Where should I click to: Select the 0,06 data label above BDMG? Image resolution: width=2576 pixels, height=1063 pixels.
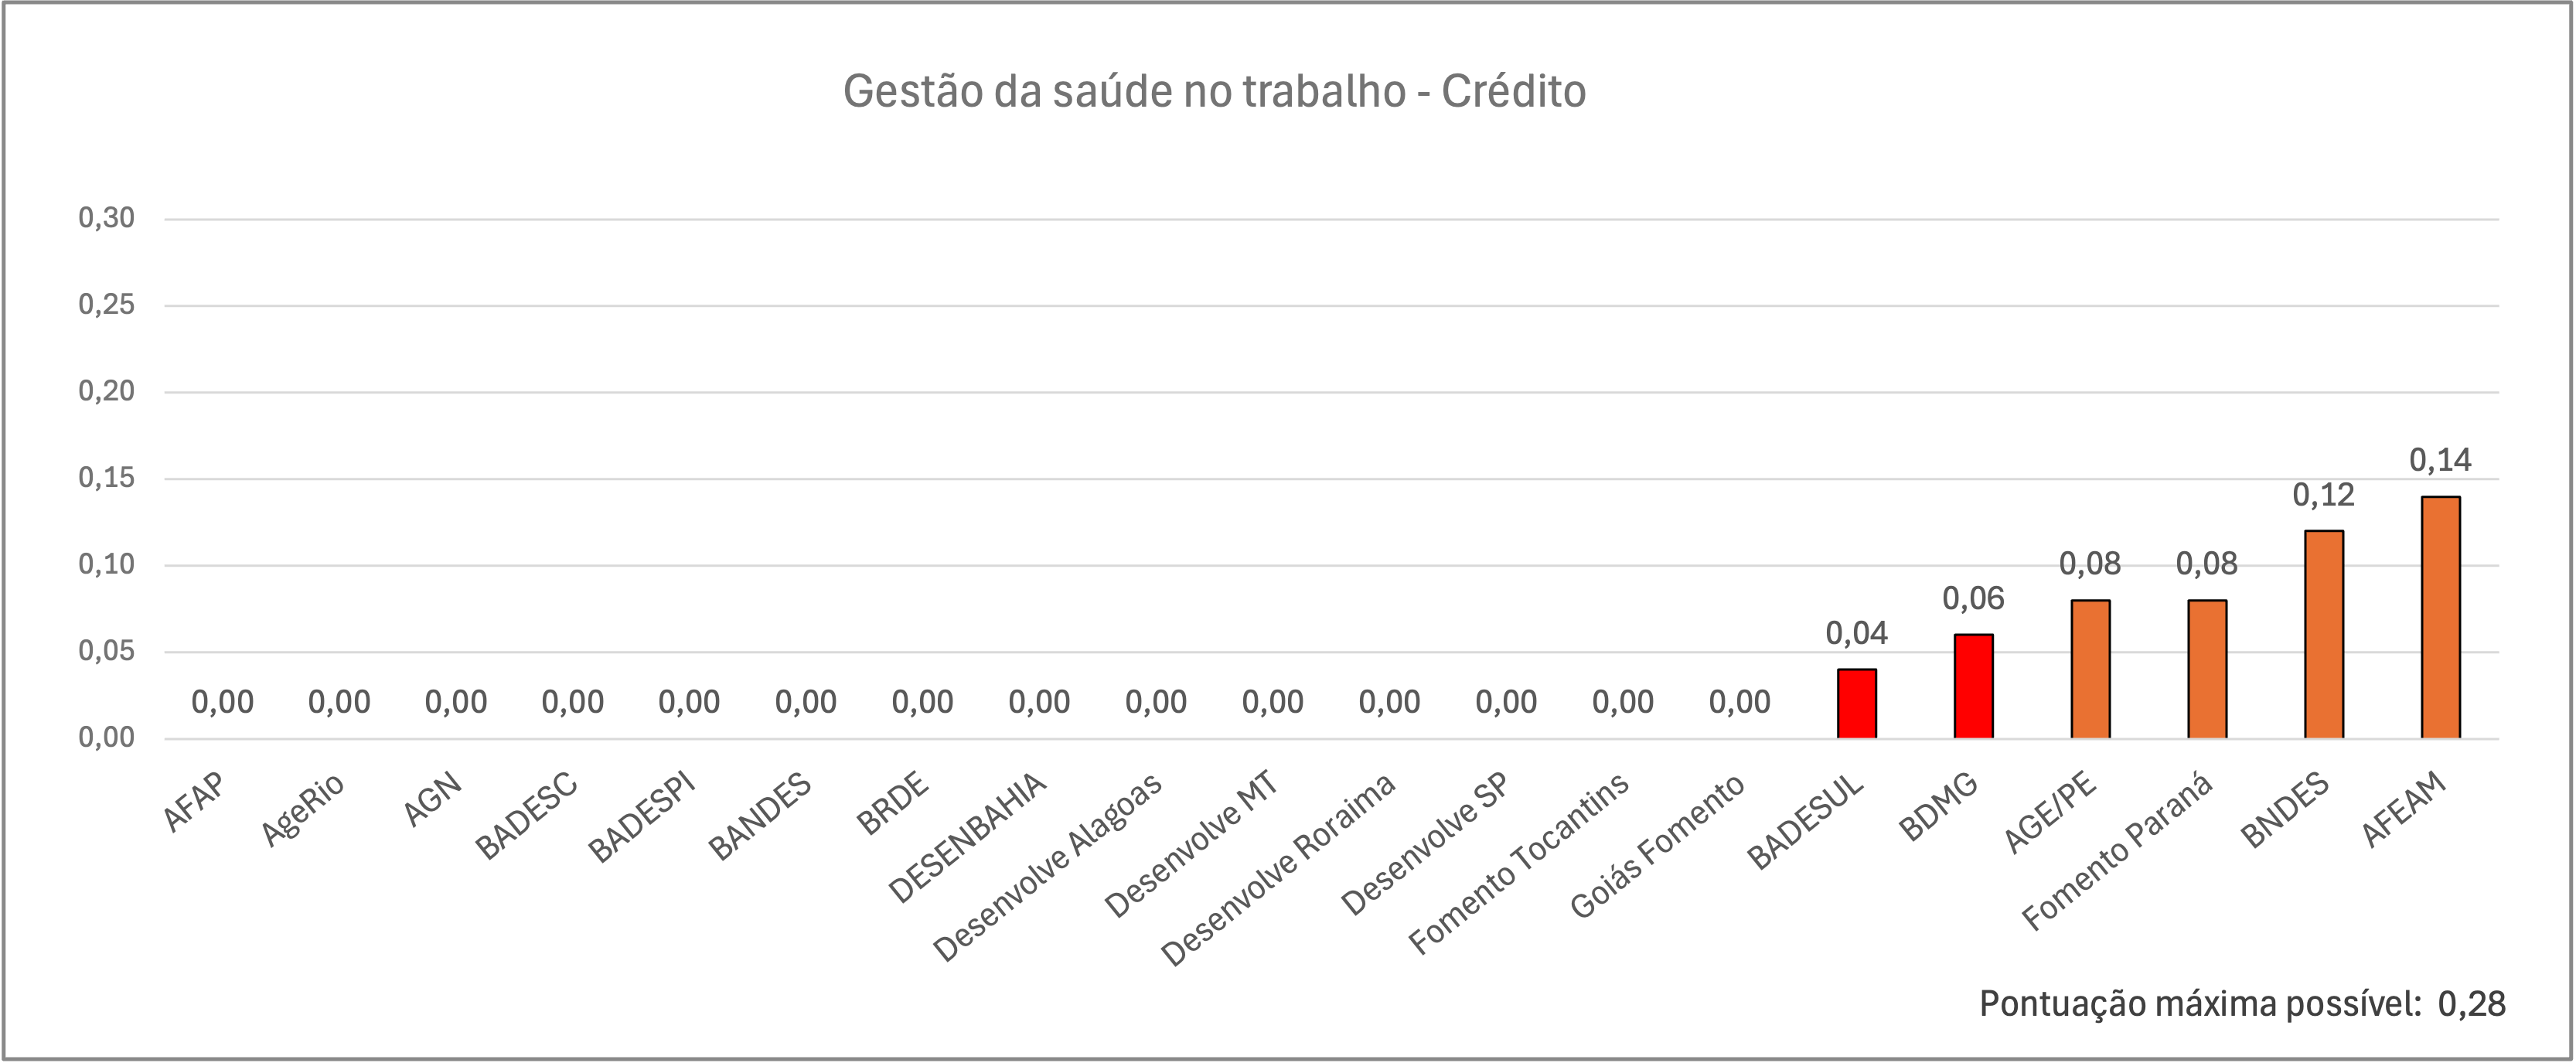point(1973,599)
